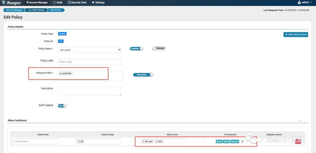Remove the etl_user user tag
The width and height of the screenshot is (316, 153).
coord(143,142)
